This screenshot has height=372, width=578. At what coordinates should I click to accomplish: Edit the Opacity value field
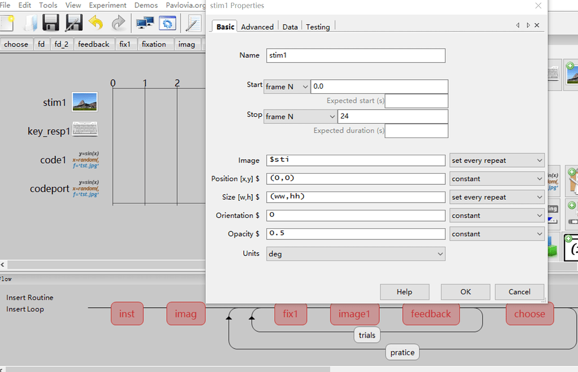[x=356, y=233]
